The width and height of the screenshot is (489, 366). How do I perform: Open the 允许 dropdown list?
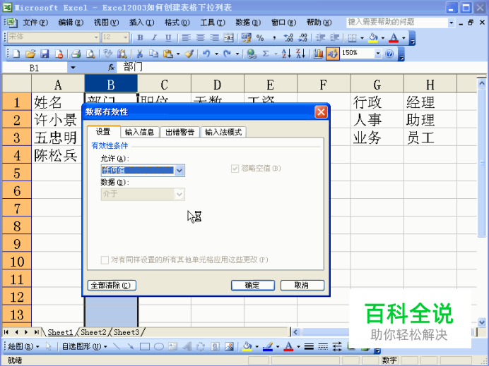pos(179,170)
